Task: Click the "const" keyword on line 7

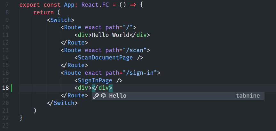Action: click(x=52, y=5)
